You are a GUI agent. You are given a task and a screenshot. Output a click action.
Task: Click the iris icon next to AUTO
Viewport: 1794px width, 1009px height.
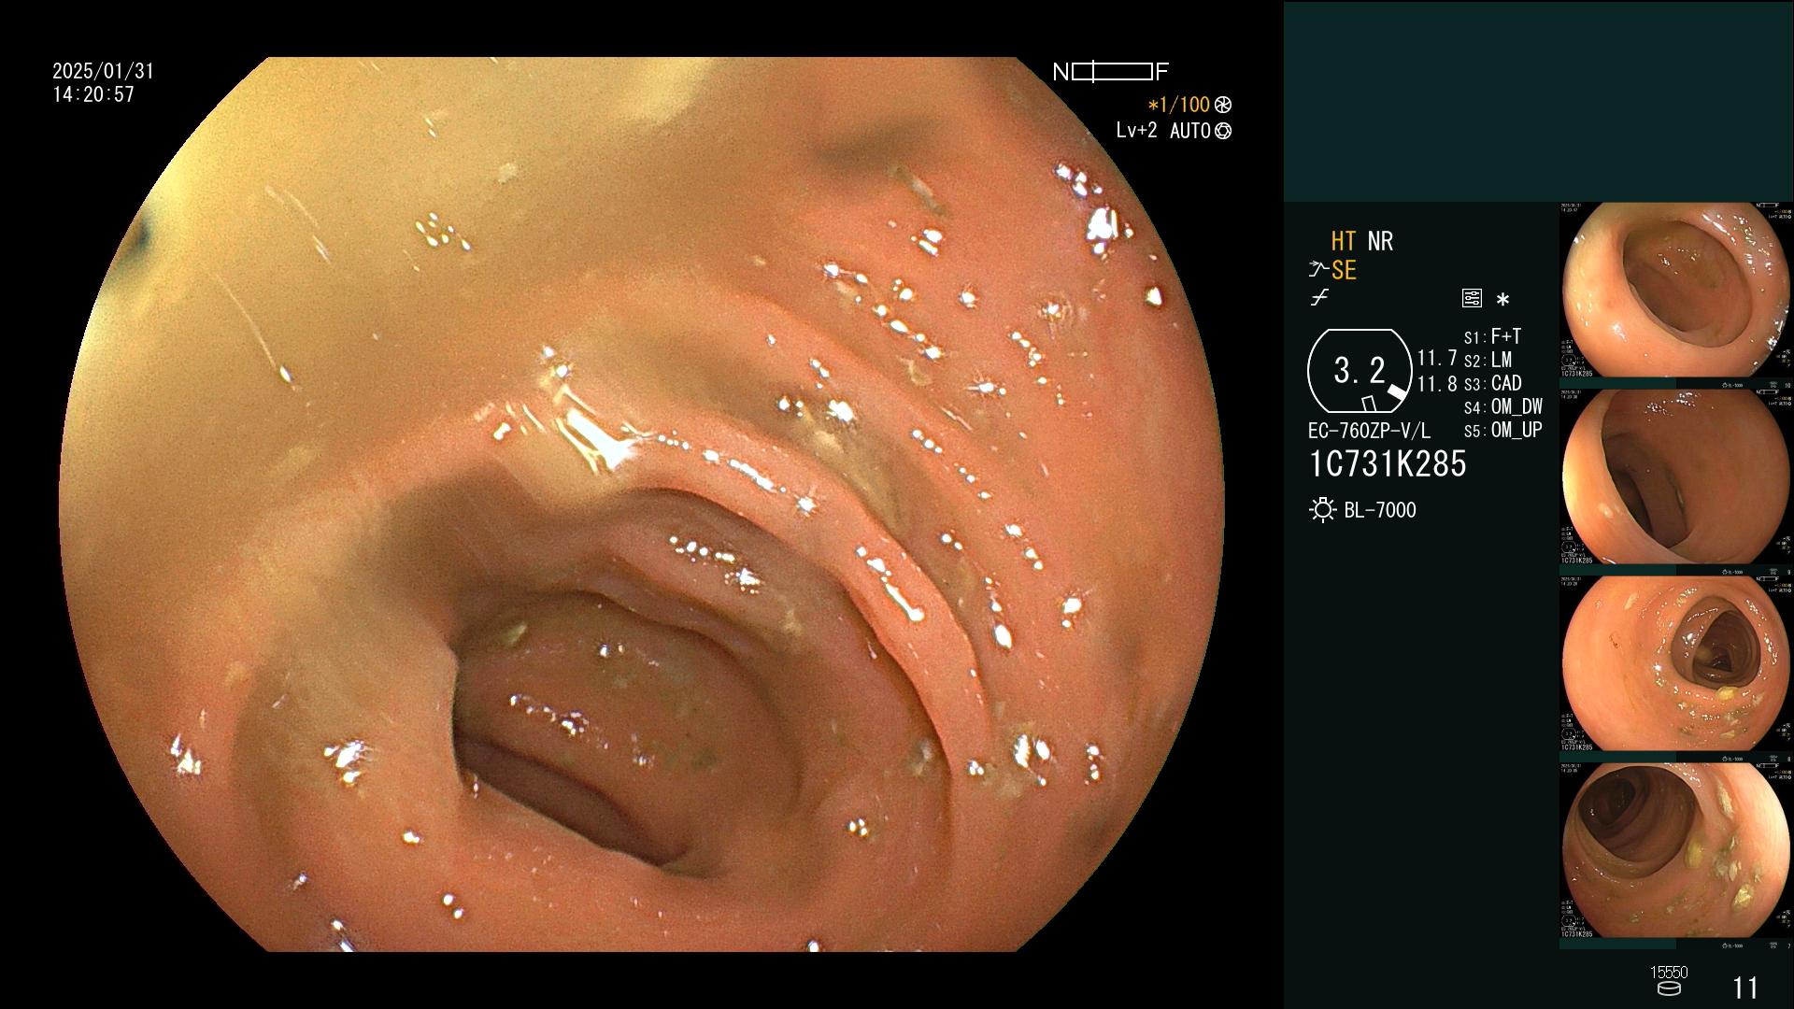1223,132
